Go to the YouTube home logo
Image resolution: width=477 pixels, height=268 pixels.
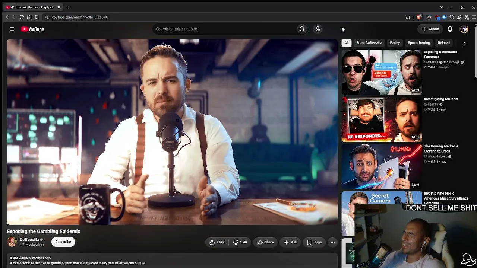32,29
